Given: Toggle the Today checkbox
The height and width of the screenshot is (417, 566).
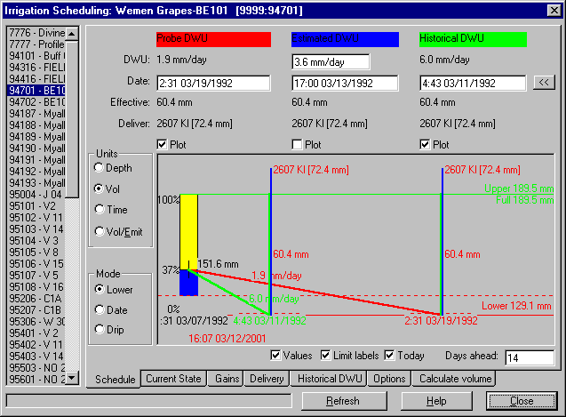Looking at the screenshot, I should click(x=389, y=356).
